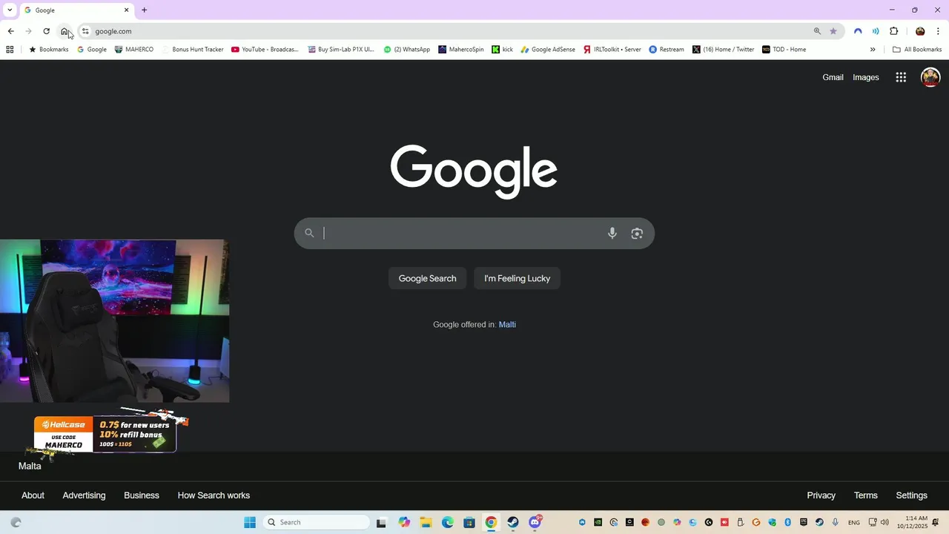Open Steam from the taskbar
The image size is (949, 534).
tap(513, 522)
